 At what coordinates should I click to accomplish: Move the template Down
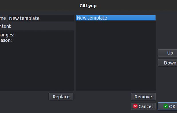(x=168, y=63)
